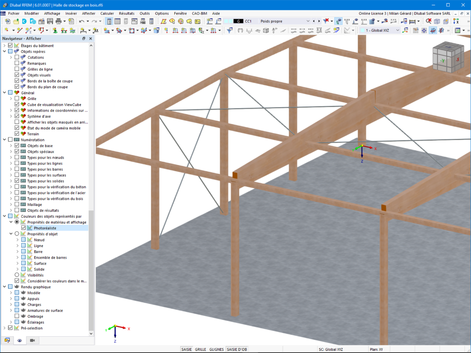Toggle the SAISIE D'OB status bar button
This screenshot has width=471, height=353.
(237, 349)
